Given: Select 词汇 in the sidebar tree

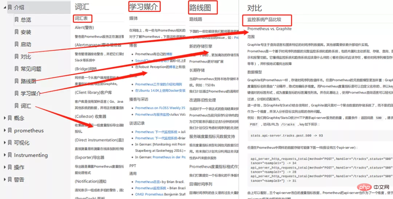Looking at the screenshot, I should [26, 106].
